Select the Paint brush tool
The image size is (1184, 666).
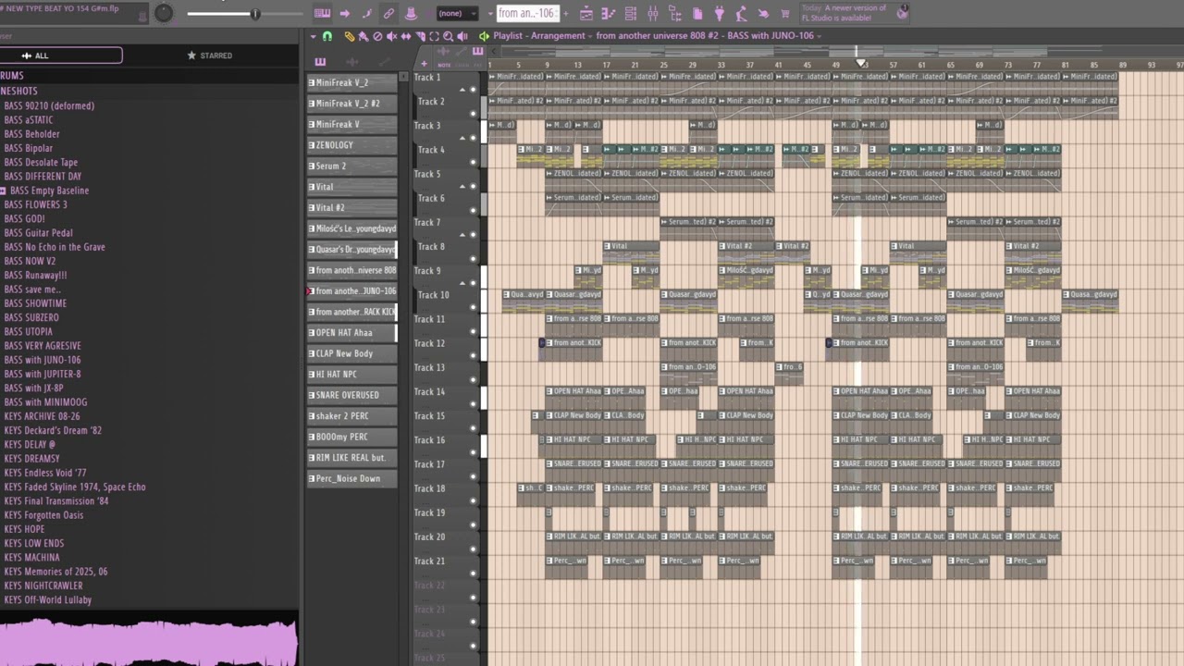[363, 36]
